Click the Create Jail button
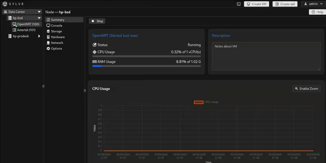The height and width of the screenshot is (163, 326). [285, 4]
